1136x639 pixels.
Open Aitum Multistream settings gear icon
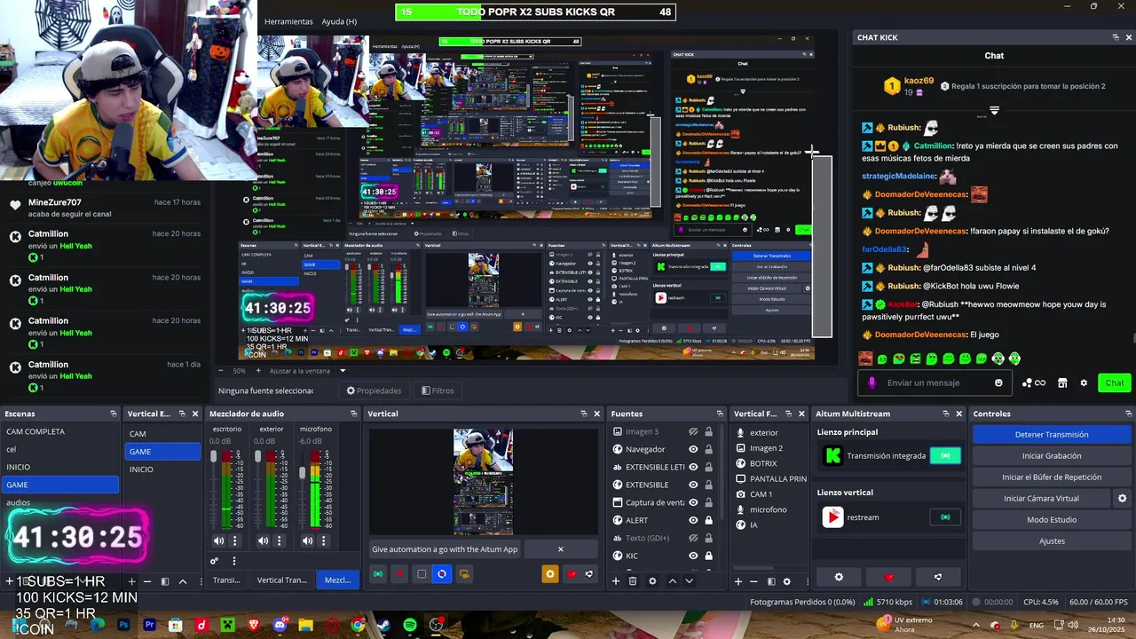pyautogui.click(x=839, y=577)
